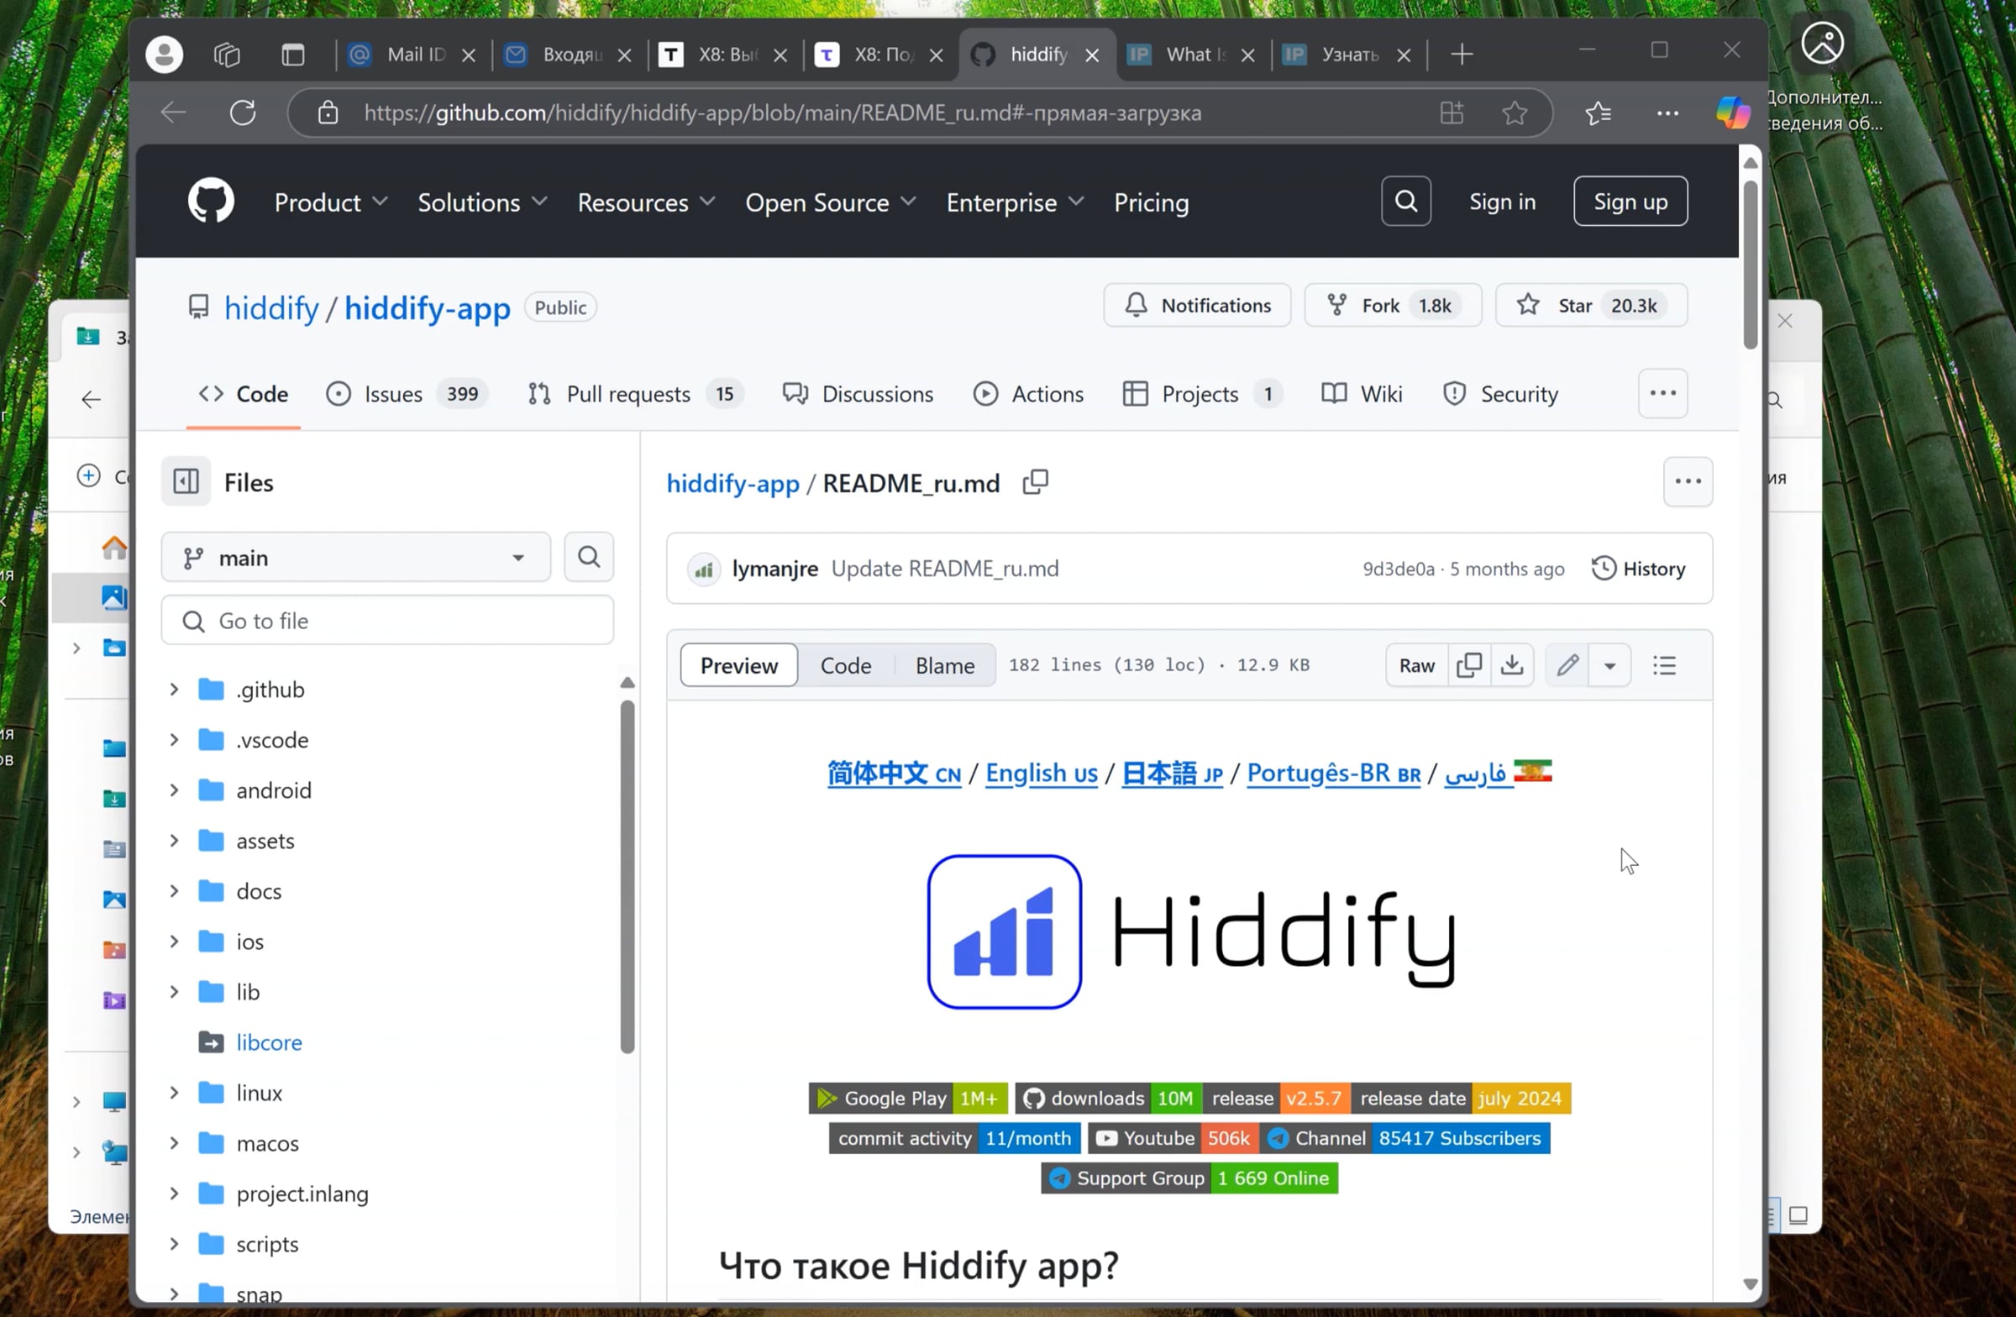This screenshot has width=2016, height=1317.
Task: Open the file outline list icon
Action: [1664, 665]
